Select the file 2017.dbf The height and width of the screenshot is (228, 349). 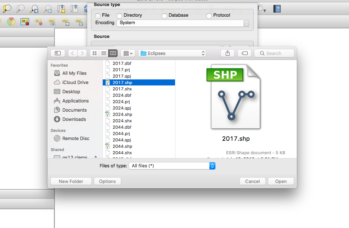[139, 63]
